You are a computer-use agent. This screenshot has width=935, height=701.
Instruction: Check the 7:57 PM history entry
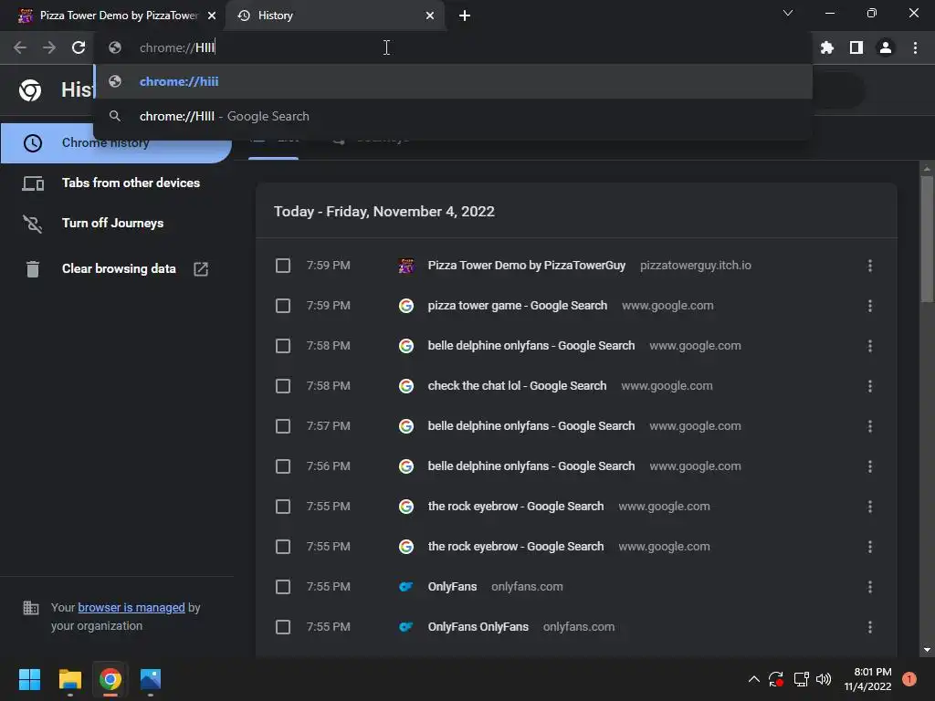283,426
